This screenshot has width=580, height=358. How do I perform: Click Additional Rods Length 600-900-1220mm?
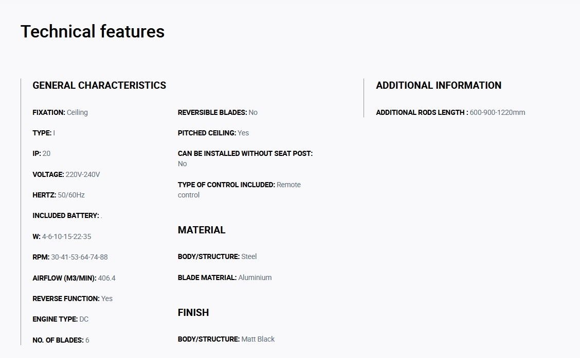pos(450,112)
